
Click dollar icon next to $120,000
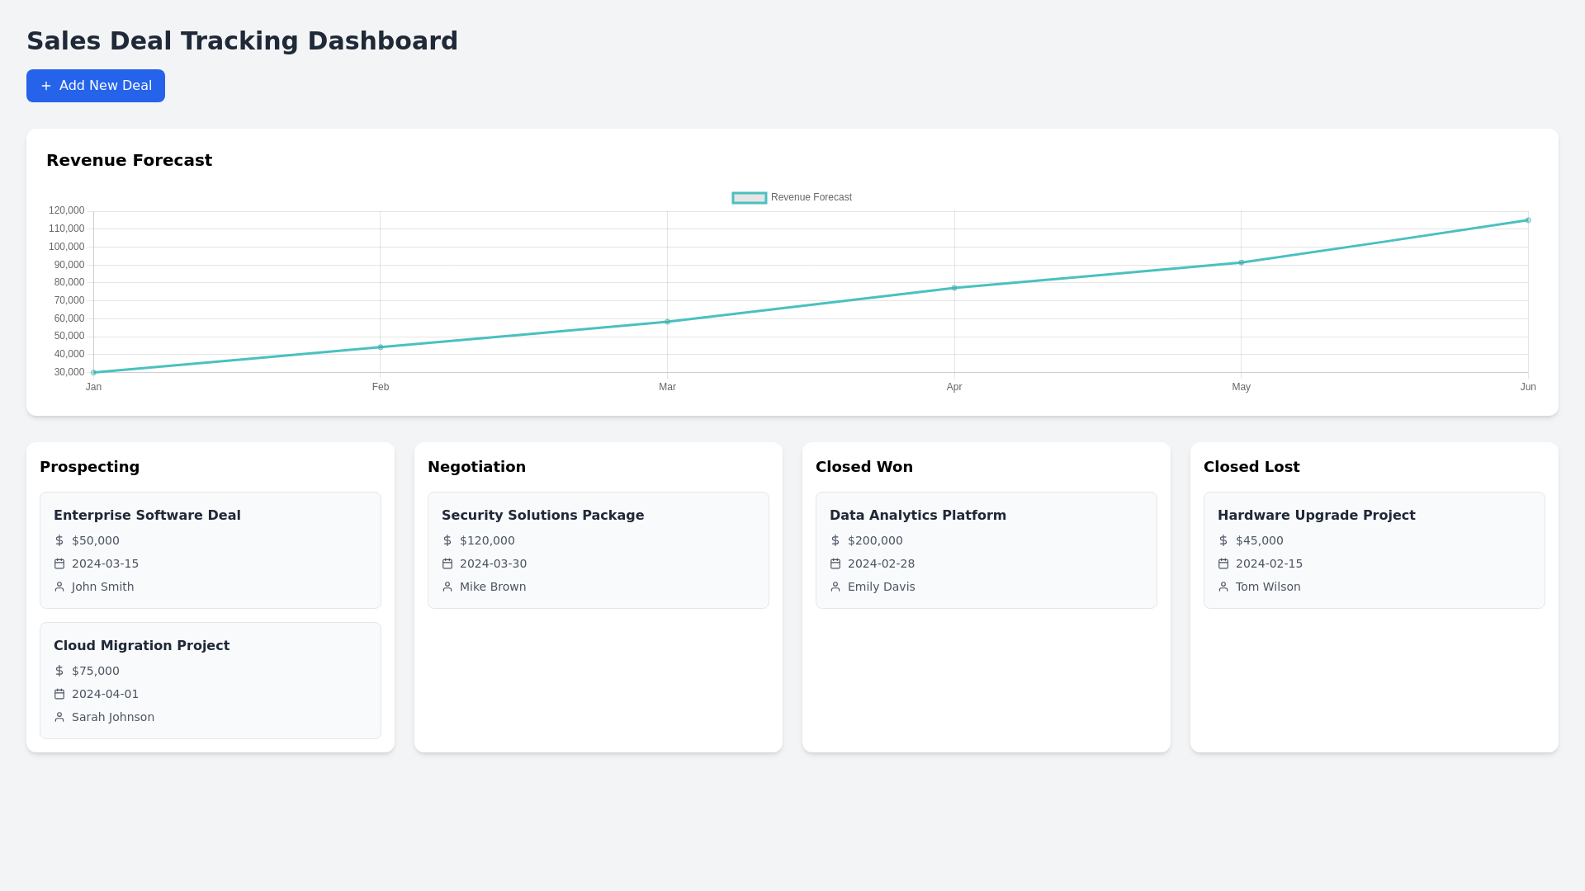(x=447, y=540)
